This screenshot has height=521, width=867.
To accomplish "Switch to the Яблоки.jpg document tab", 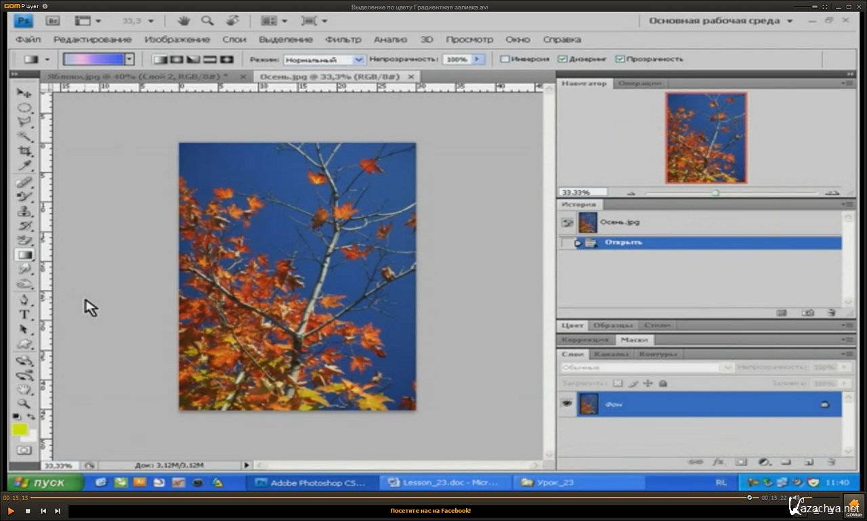I will (x=135, y=76).
